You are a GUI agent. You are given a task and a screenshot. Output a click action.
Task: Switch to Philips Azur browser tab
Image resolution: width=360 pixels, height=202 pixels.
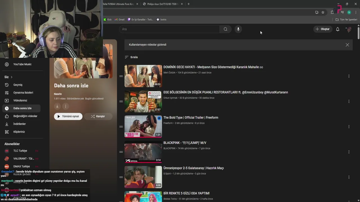pos(162,4)
